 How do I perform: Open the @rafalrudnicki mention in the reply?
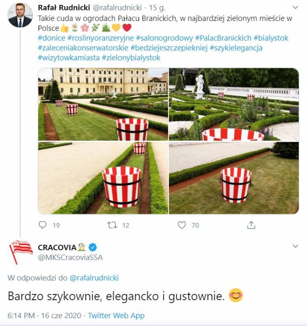(94, 278)
